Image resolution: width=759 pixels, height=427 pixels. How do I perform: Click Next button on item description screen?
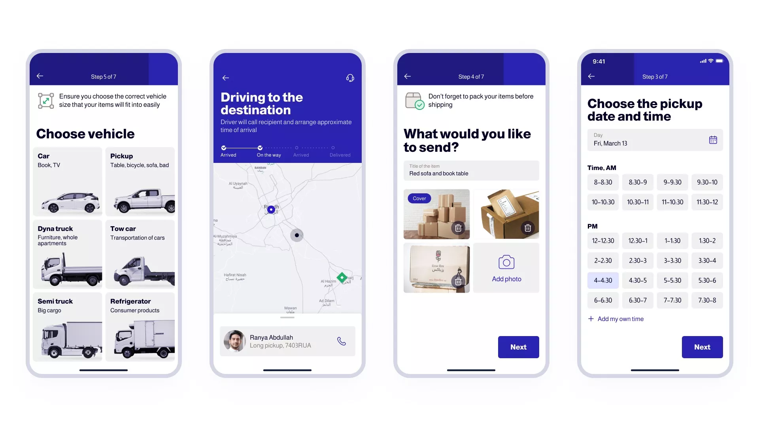click(x=518, y=347)
